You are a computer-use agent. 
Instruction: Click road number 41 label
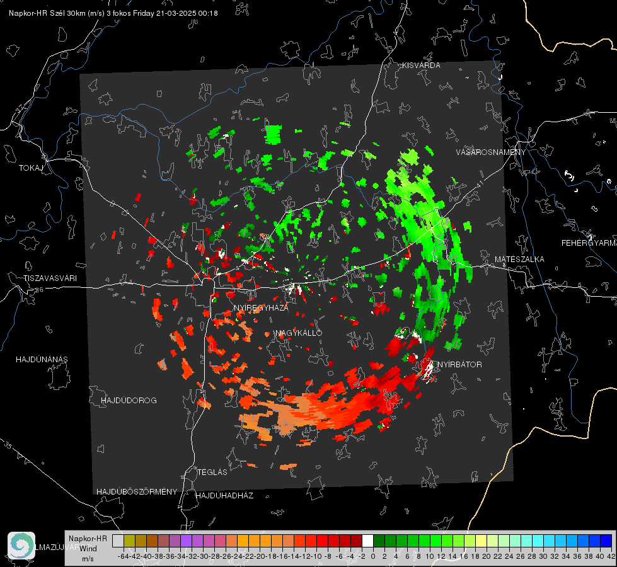click(479, 185)
